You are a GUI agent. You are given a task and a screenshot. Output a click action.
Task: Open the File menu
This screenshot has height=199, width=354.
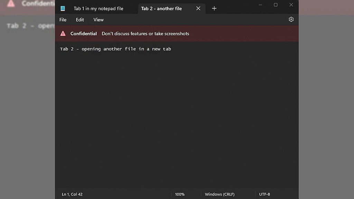(x=63, y=20)
